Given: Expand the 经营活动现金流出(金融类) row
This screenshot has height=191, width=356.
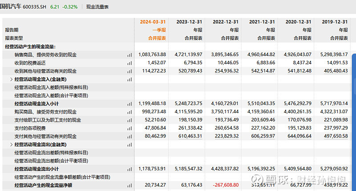Looking at the screenshot, I should tap(12, 144).
